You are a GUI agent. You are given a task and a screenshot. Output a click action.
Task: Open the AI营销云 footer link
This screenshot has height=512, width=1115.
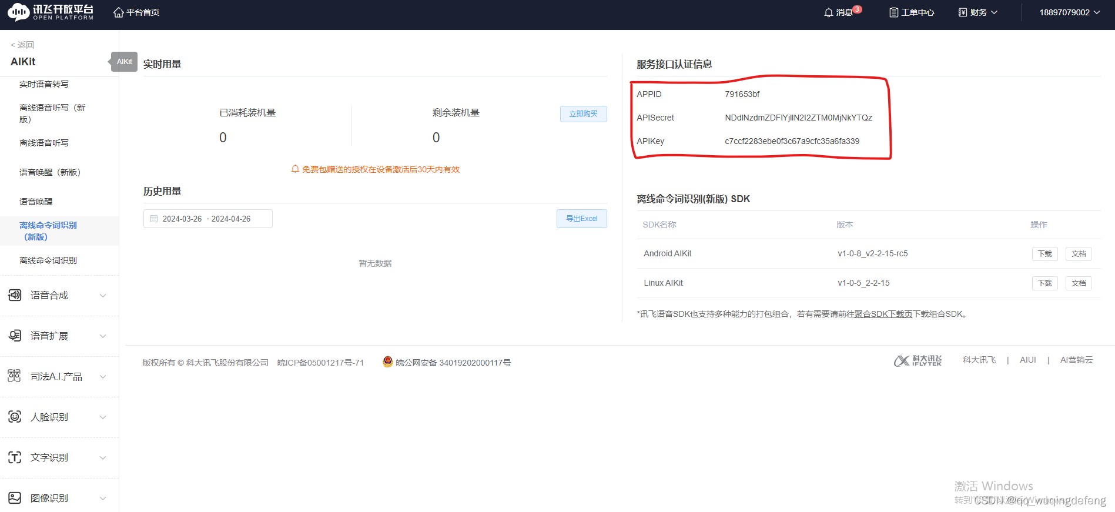pos(1076,360)
